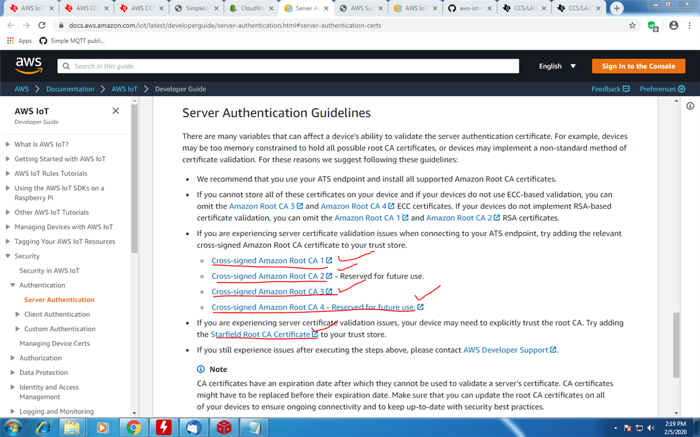Image resolution: width=700 pixels, height=437 pixels.
Task: Open the red lightning bolt taskbar app
Action: [164, 427]
